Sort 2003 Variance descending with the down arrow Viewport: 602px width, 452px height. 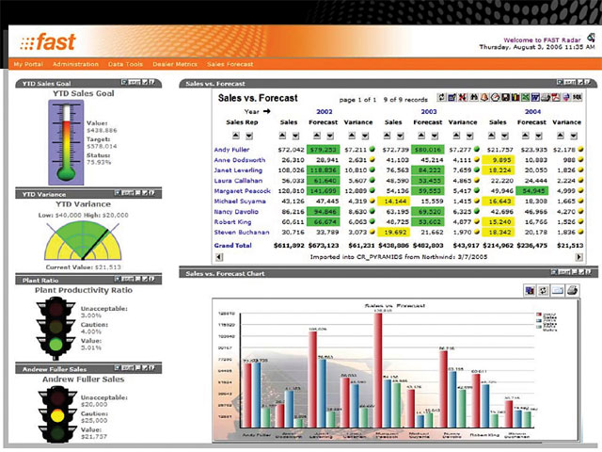[x=469, y=136]
